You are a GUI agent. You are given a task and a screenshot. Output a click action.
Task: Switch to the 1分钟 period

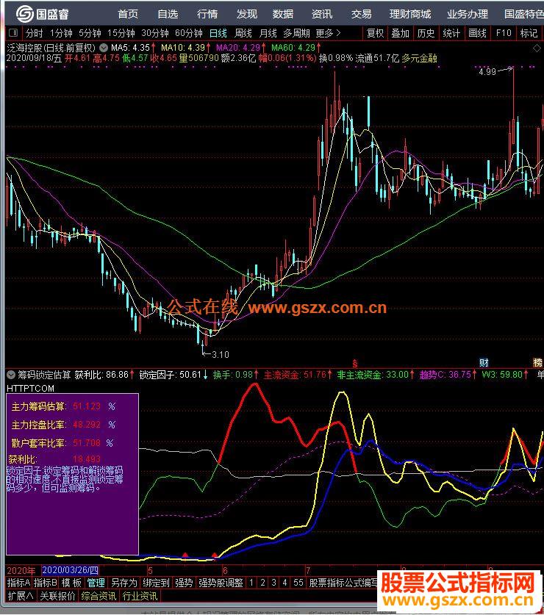tap(61, 33)
